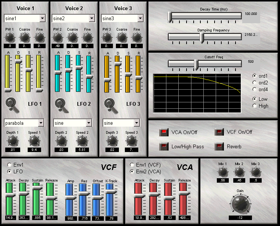The width and height of the screenshot is (280, 226).
Task: Click Voice 1 Sustain slider handle
Action: [28, 70]
